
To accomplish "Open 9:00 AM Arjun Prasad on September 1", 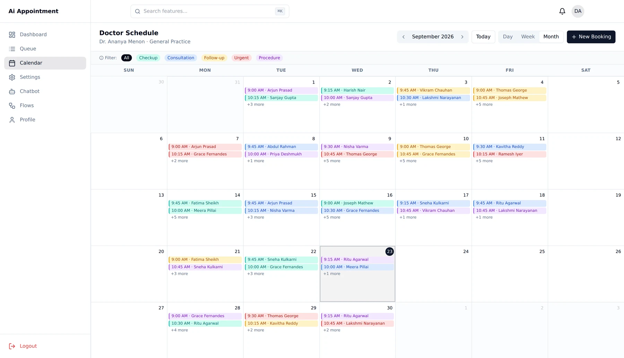I will click(x=281, y=90).
